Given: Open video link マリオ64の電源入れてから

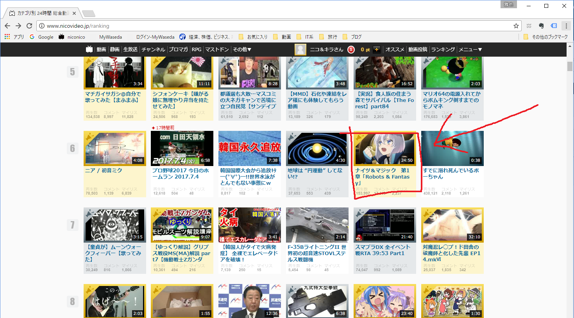Looking at the screenshot, I should coord(452,100).
